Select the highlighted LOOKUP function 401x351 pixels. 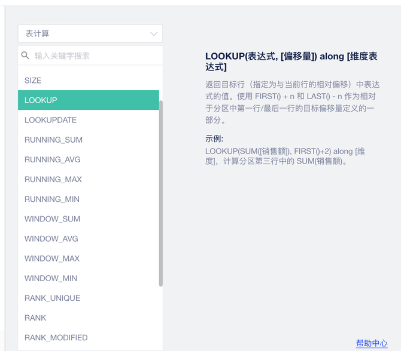[41, 100]
